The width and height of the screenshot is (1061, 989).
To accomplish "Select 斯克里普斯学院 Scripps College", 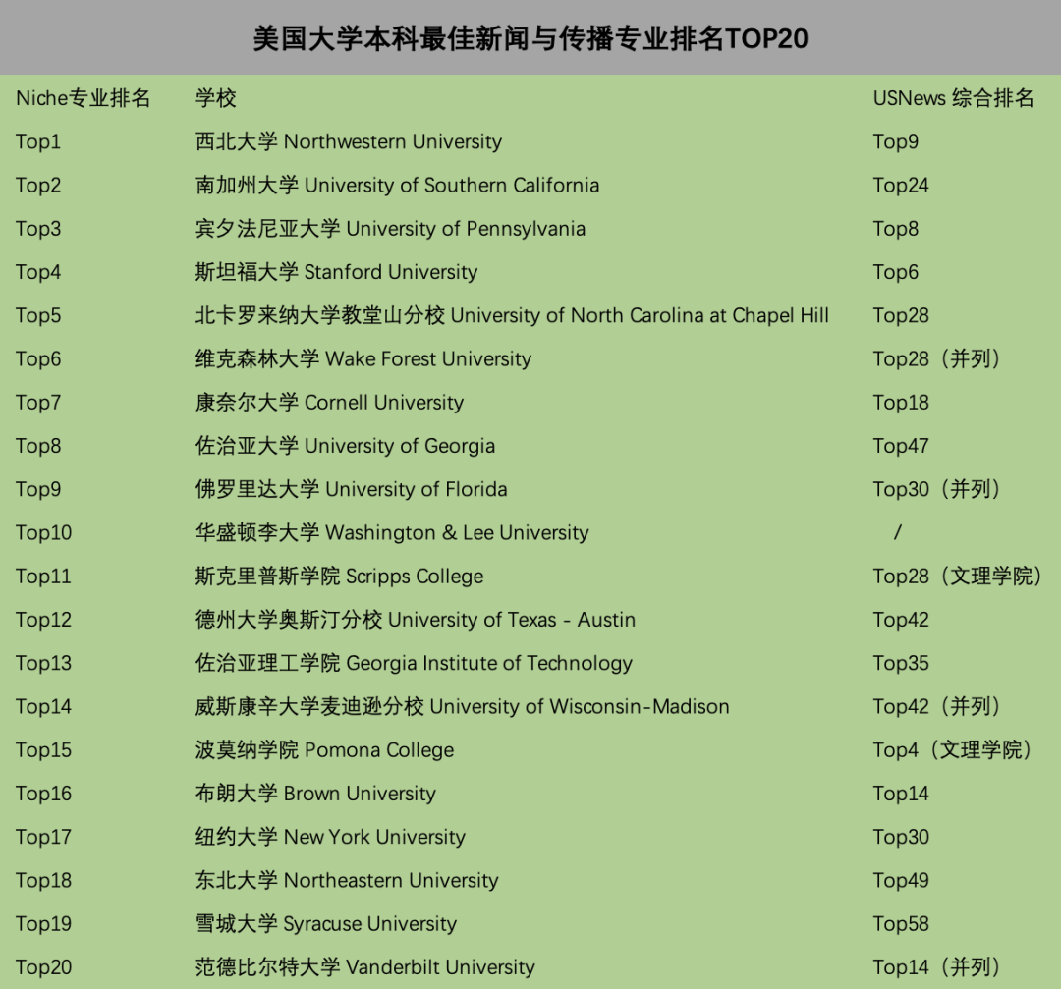I will [340, 577].
